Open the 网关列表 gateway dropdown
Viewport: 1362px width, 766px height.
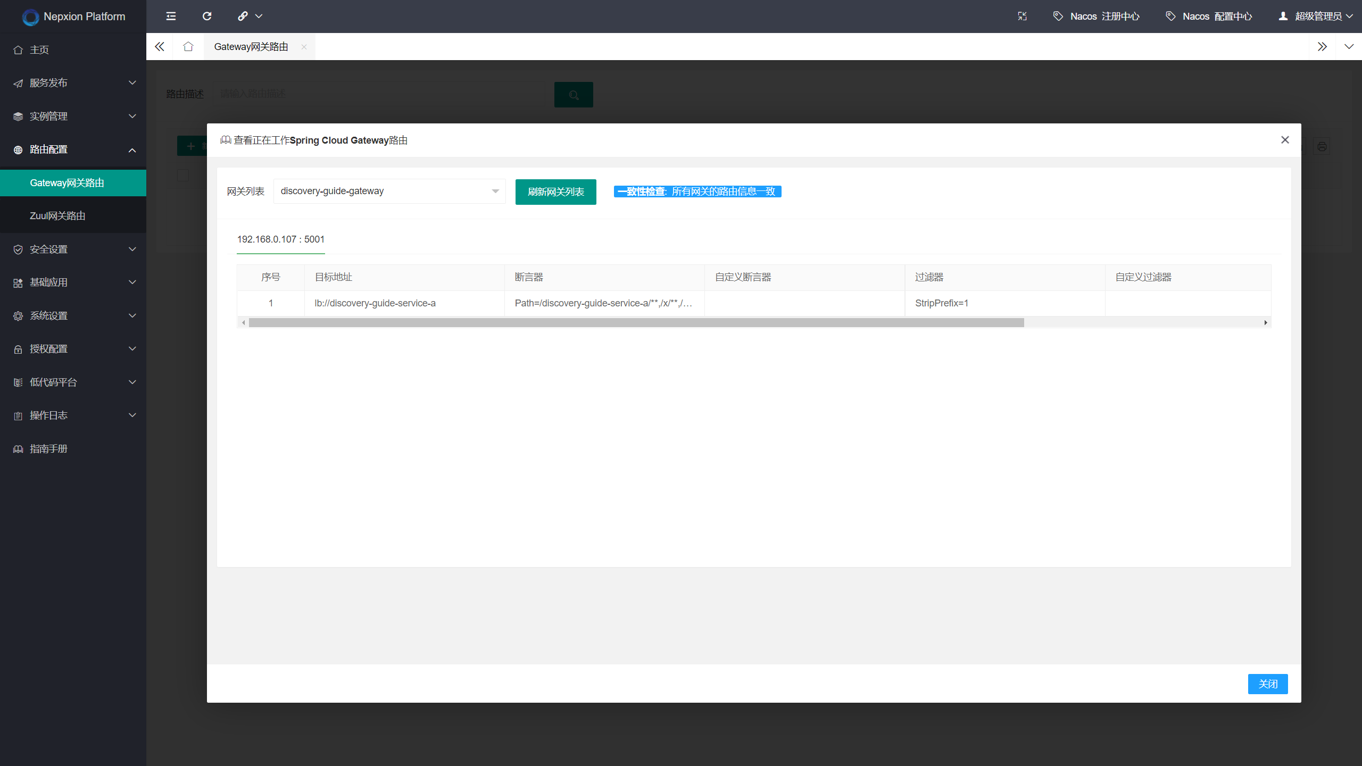[x=389, y=191]
